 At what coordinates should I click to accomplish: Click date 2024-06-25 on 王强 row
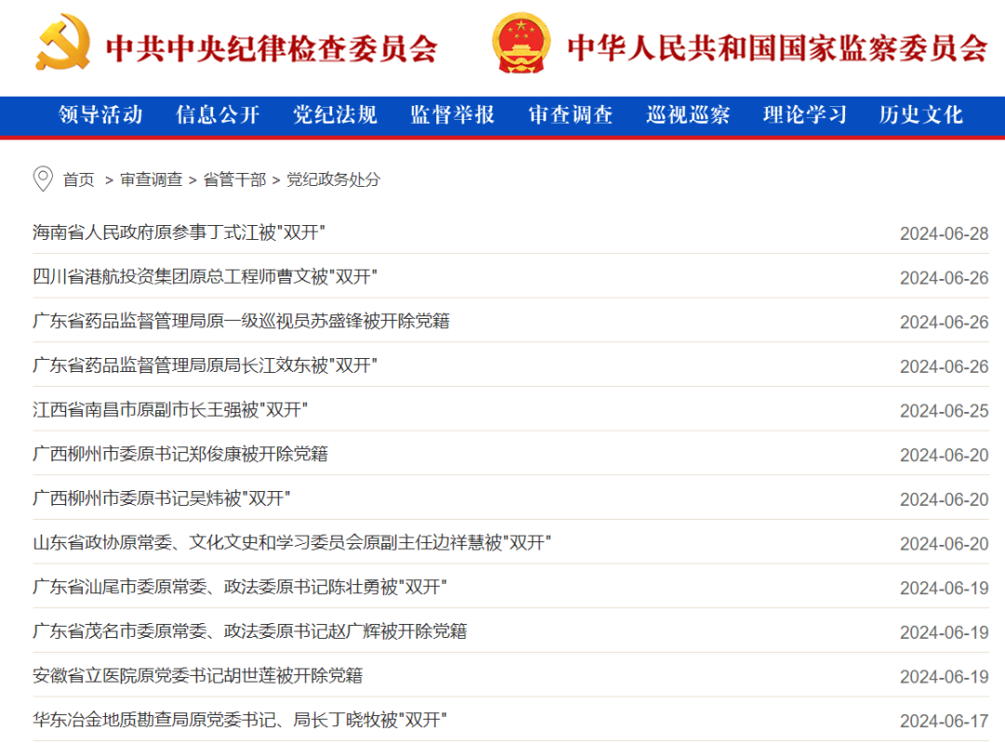point(945,411)
